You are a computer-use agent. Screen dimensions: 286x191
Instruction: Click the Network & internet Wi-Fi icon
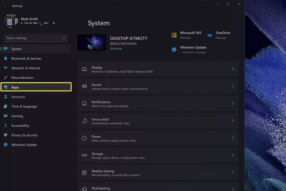coord(6,68)
